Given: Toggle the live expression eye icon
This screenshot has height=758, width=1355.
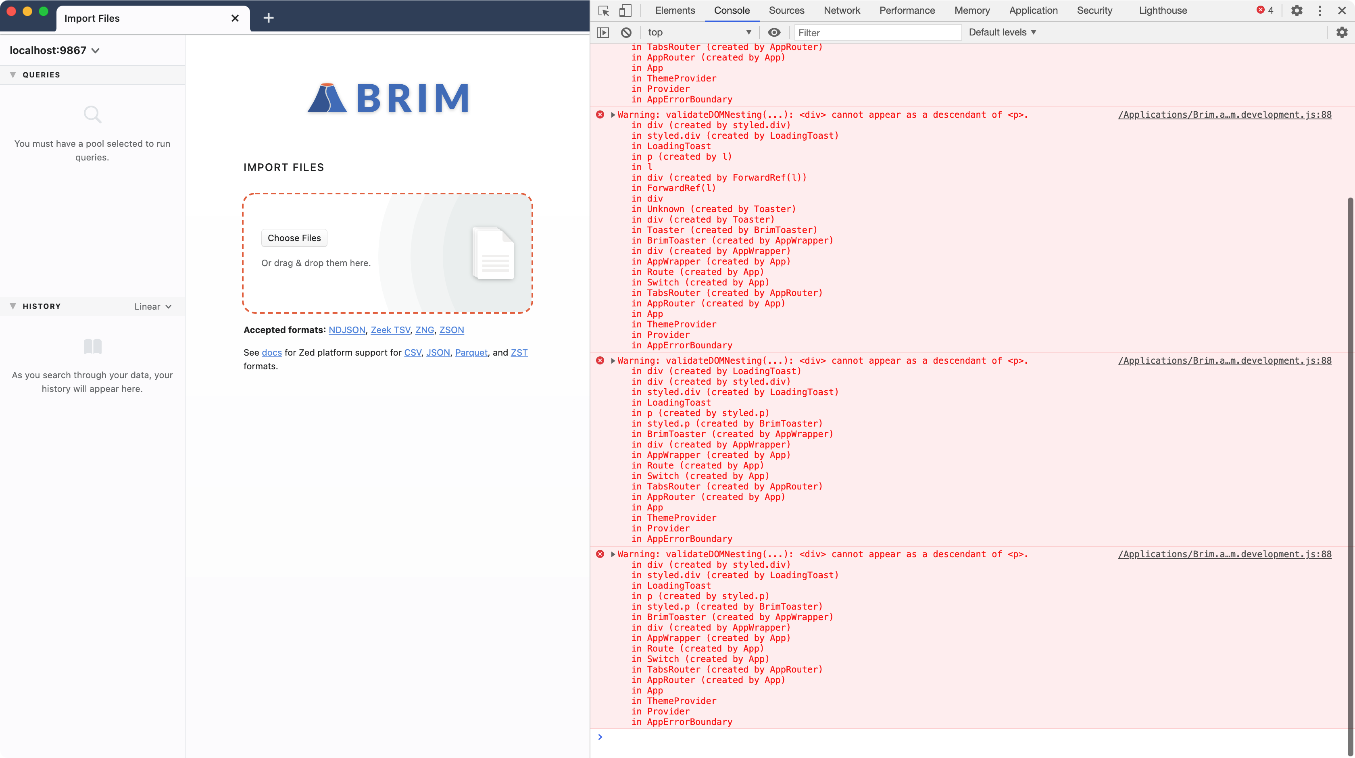Looking at the screenshot, I should [774, 32].
